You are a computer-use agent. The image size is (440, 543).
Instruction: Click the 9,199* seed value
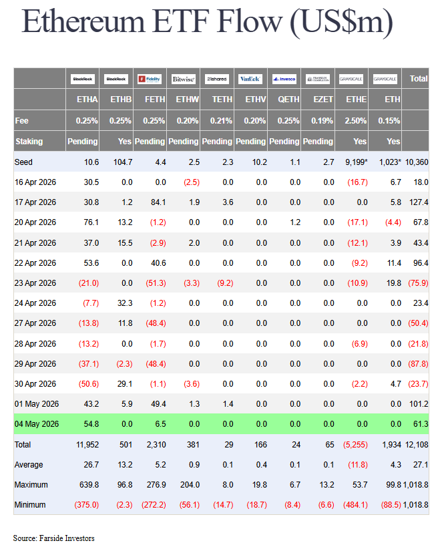357,162
